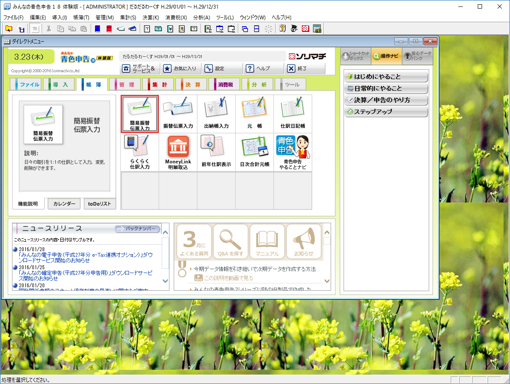This screenshot has height=384, width=510.
Task: Open the 前年仕訳表示 icon
Action: tap(216, 152)
